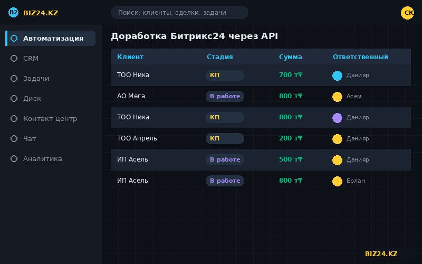
Task: Click the BIZ24.KZ label at bottom right
Action: click(381, 254)
